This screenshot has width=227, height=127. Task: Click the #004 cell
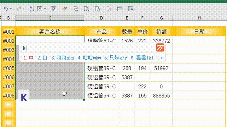[x=9, y=59]
